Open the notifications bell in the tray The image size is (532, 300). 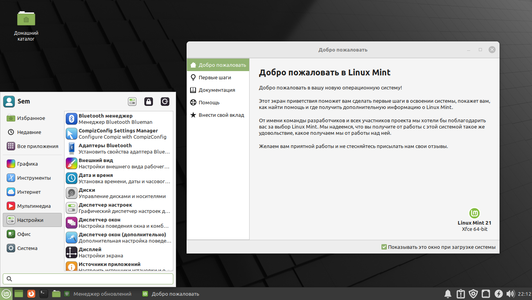[x=448, y=294]
